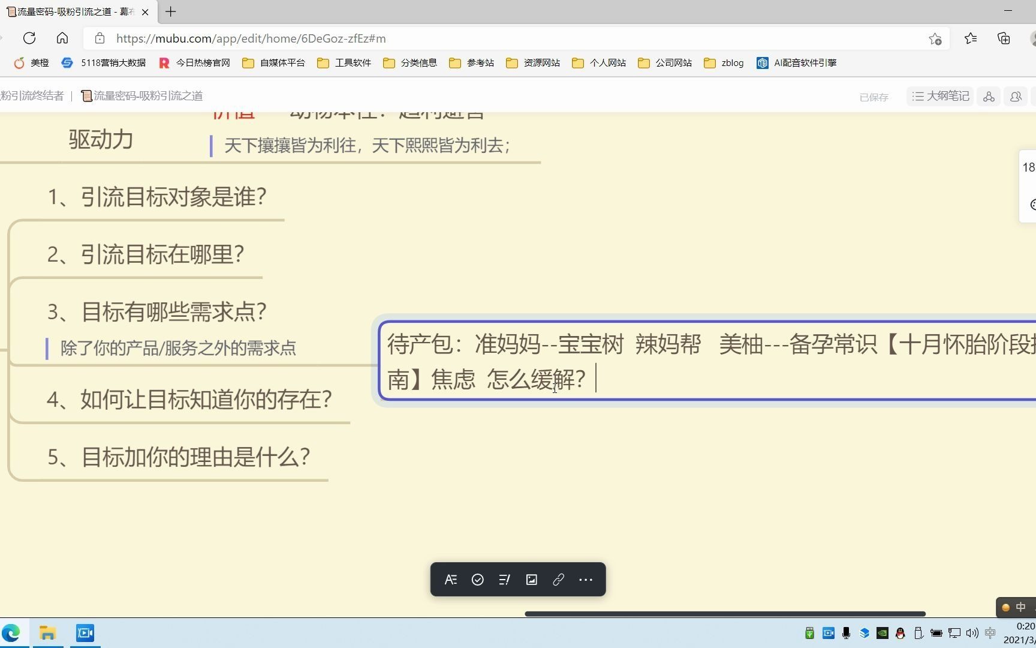Image resolution: width=1036 pixels, height=648 pixels.
Task: Open File Explorer from the taskbar
Action: 48,633
